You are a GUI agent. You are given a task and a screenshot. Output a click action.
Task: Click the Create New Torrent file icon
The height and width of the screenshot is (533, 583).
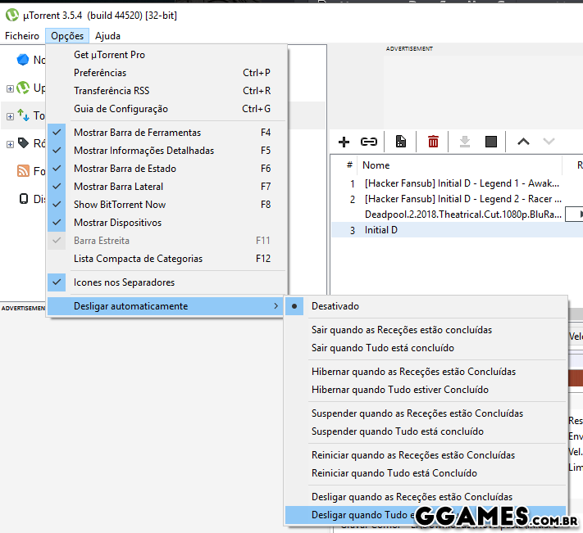[x=401, y=142]
